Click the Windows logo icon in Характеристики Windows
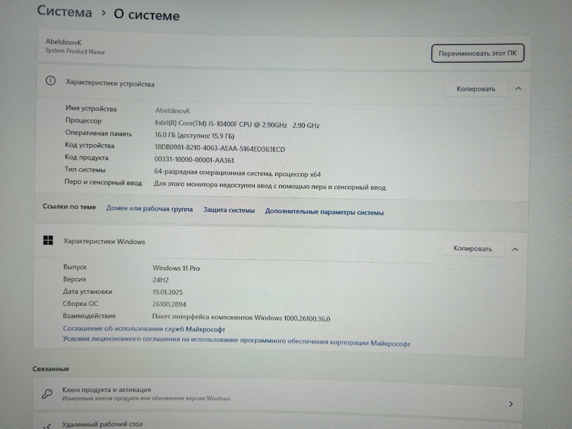Screen dimensions: 572x429 coord(48,240)
